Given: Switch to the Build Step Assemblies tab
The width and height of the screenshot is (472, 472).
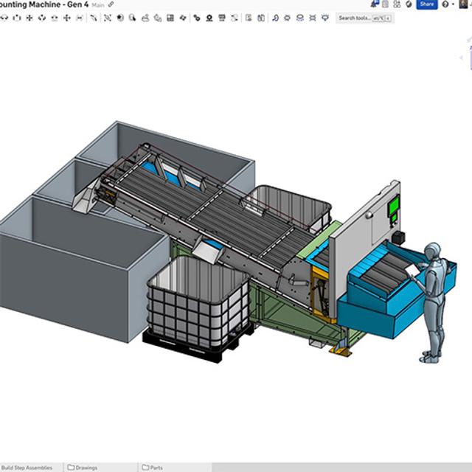Looking at the screenshot, I should tap(27, 468).
